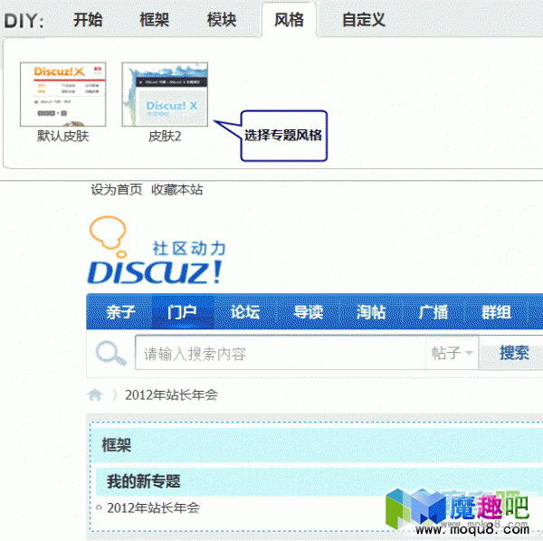Open the 2012年站长年会 breadcrumb link
Image resolution: width=543 pixels, height=541 pixels.
point(171,394)
